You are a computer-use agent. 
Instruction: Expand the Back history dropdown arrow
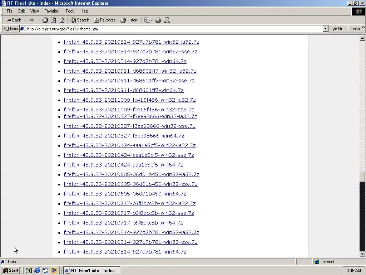(x=25, y=20)
